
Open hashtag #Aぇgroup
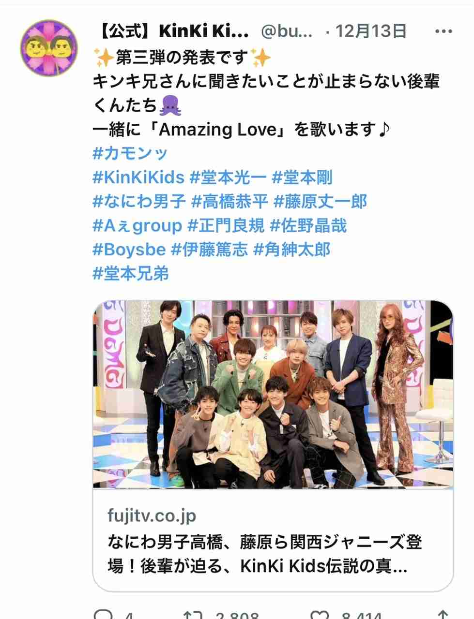click(x=137, y=226)
